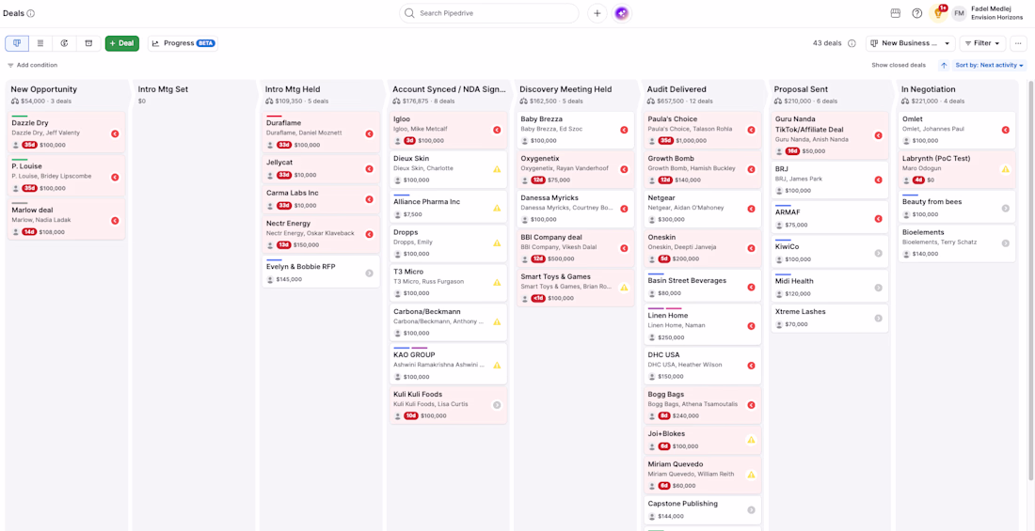
Task: Open the Marlow deal card
Action: pos(66,219)
